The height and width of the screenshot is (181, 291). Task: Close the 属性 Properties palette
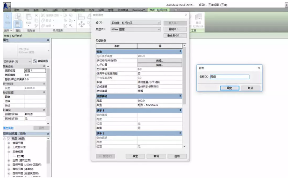48,40
